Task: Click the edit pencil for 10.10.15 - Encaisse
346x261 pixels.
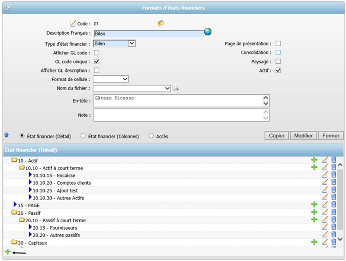Action: (x=325, y=175)
